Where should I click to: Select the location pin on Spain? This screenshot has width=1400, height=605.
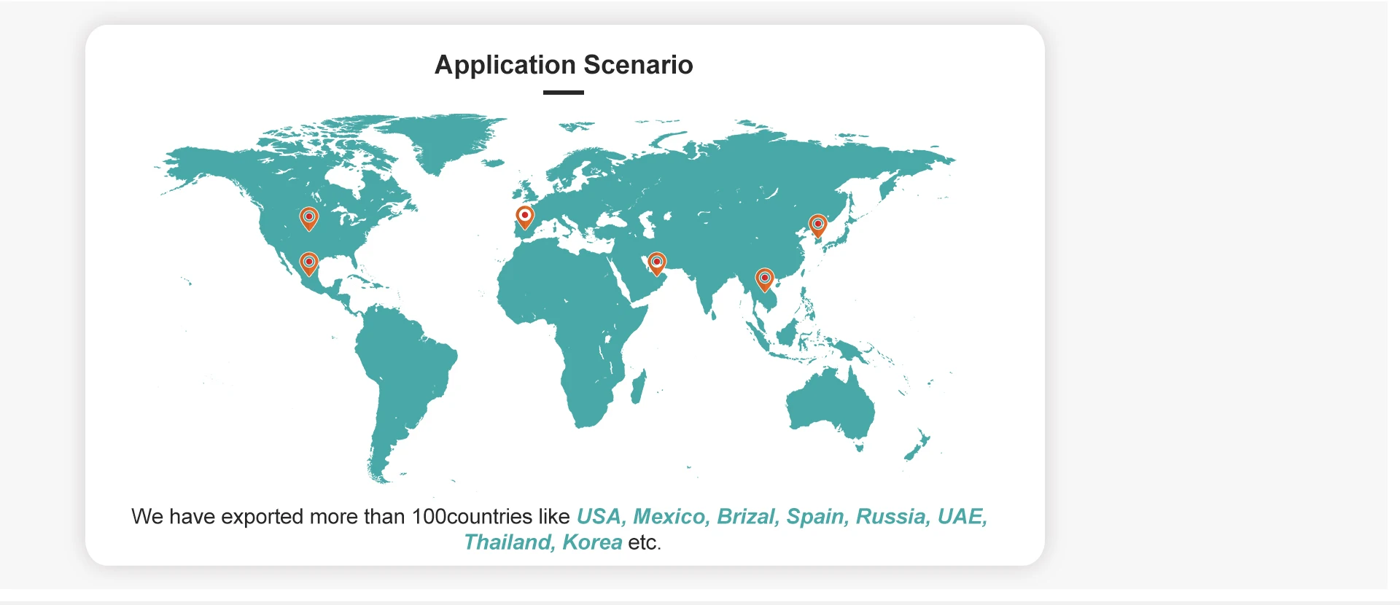[524, 216]
